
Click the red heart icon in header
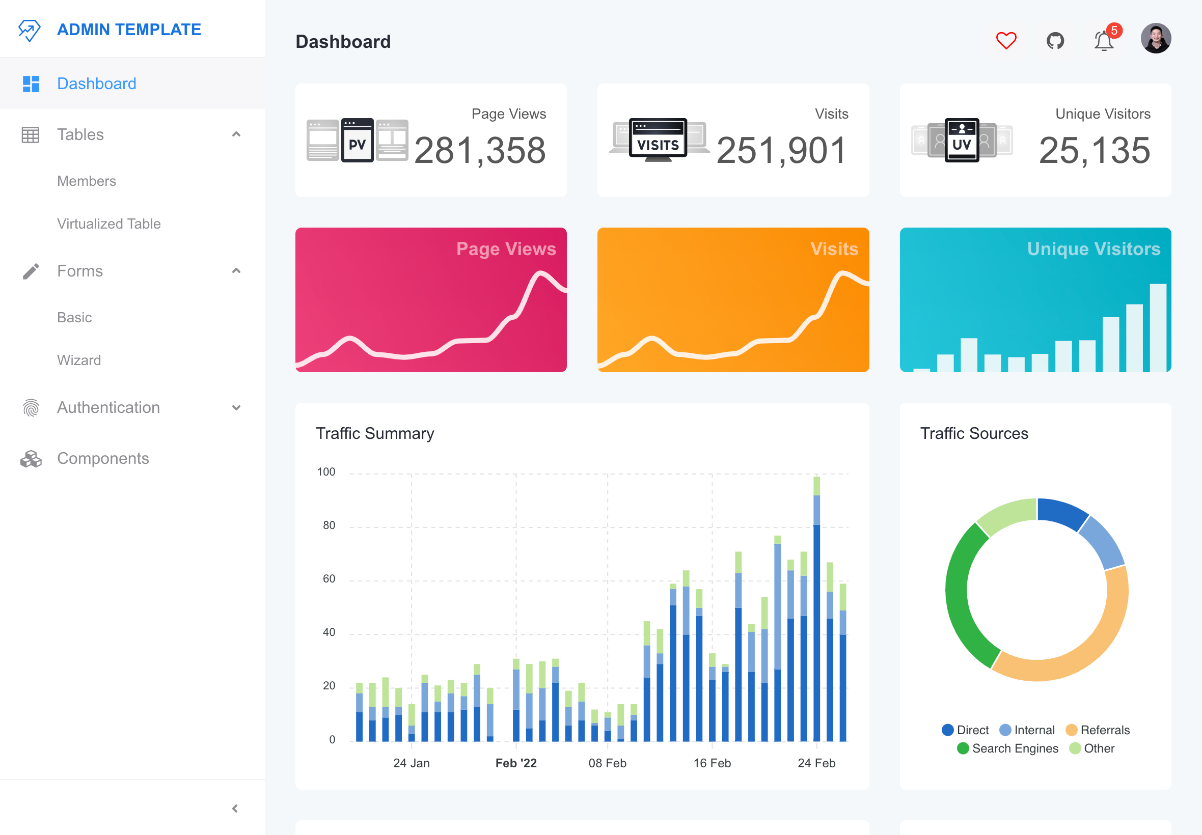[x=1005, y=40]
